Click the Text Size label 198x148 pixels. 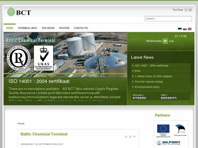click(x=178, y=10)
